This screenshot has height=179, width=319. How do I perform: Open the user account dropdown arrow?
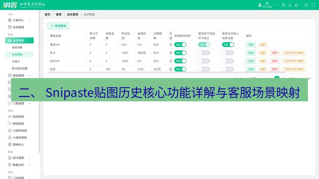coord(274,5)
